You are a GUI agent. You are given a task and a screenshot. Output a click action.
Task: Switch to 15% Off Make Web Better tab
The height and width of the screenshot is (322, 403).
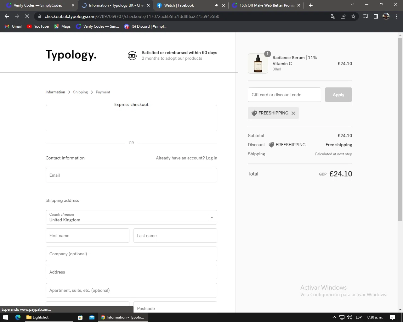266,5
